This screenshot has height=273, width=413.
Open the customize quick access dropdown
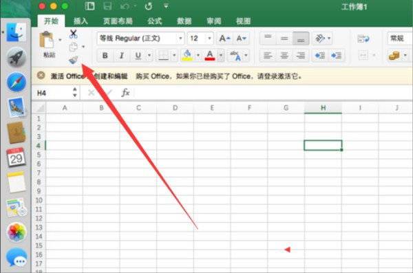tap(166, 6)
